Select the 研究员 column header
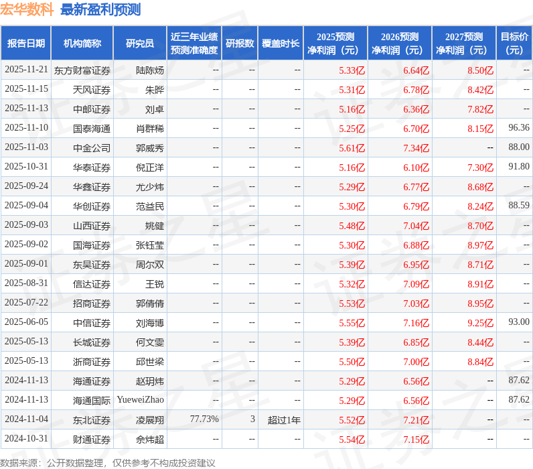 [140, 43]
